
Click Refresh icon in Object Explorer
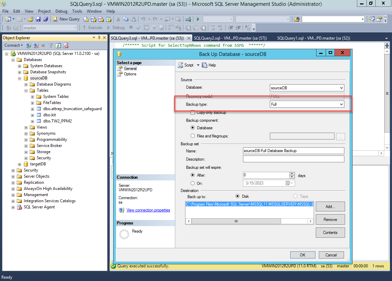[58, 45]
